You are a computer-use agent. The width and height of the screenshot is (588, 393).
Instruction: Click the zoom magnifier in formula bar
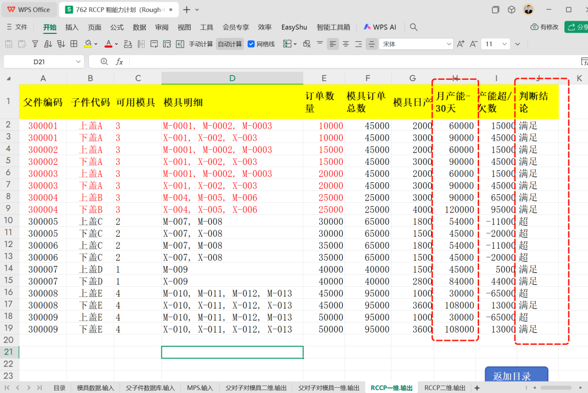(105, 61)
